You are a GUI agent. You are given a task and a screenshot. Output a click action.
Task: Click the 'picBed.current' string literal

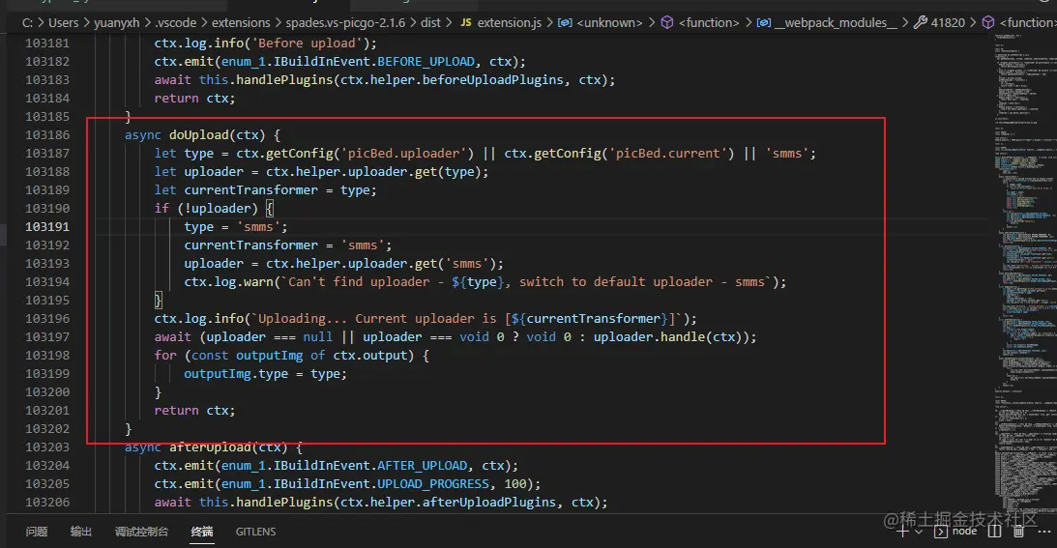(668, 153)
